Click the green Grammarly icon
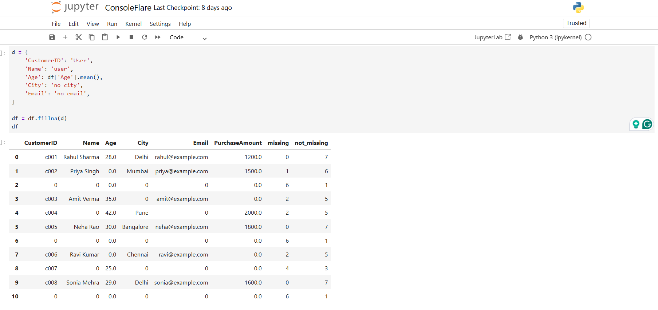 click(x=647, y=124)
